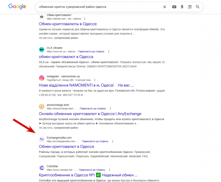Open more options for CoinsBar result
The width and height of the screenshot is (221, 182).
tap(109, 170)
